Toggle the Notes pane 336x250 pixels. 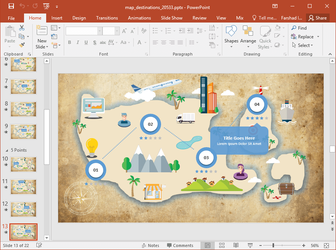[x=150, y=245]
